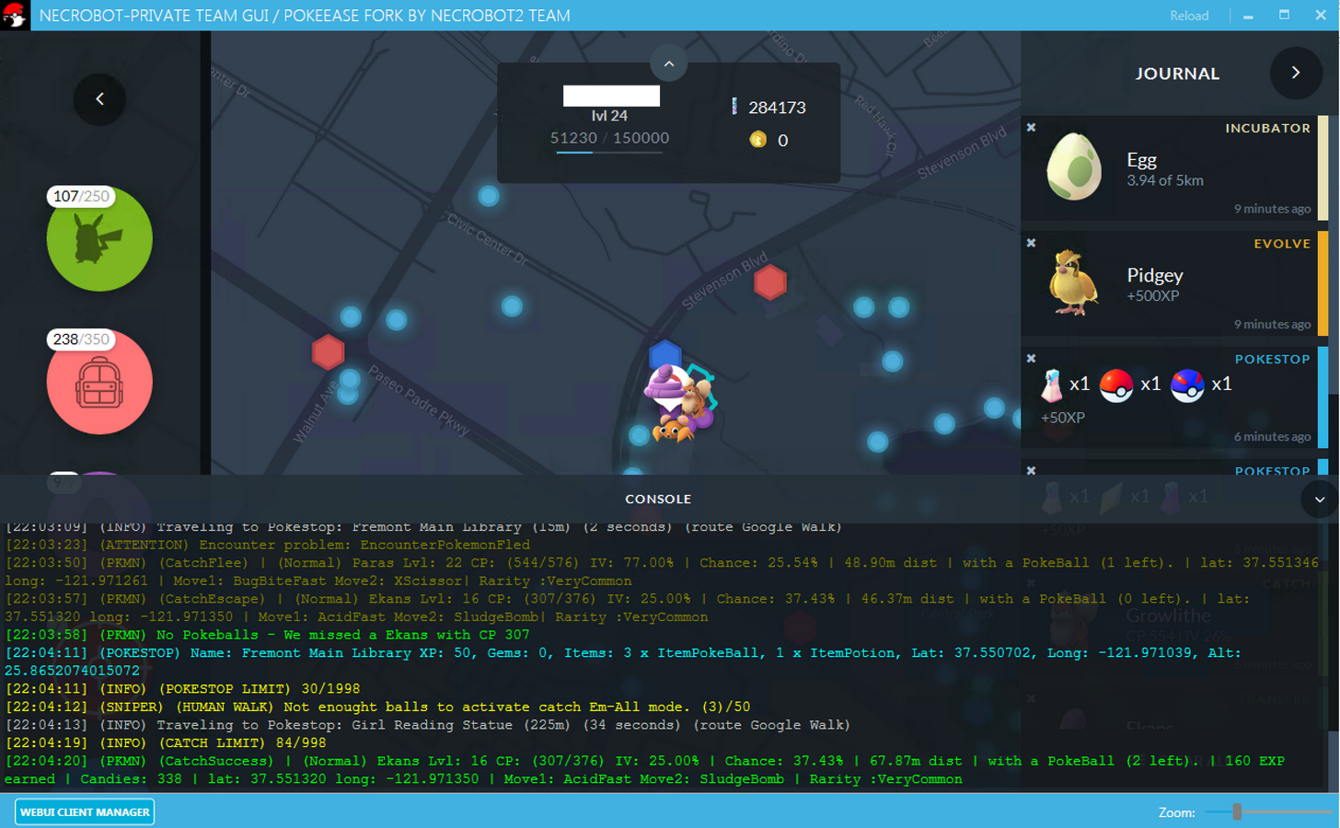Click the Pidgey +500XP text

[x=1152, y=296]
